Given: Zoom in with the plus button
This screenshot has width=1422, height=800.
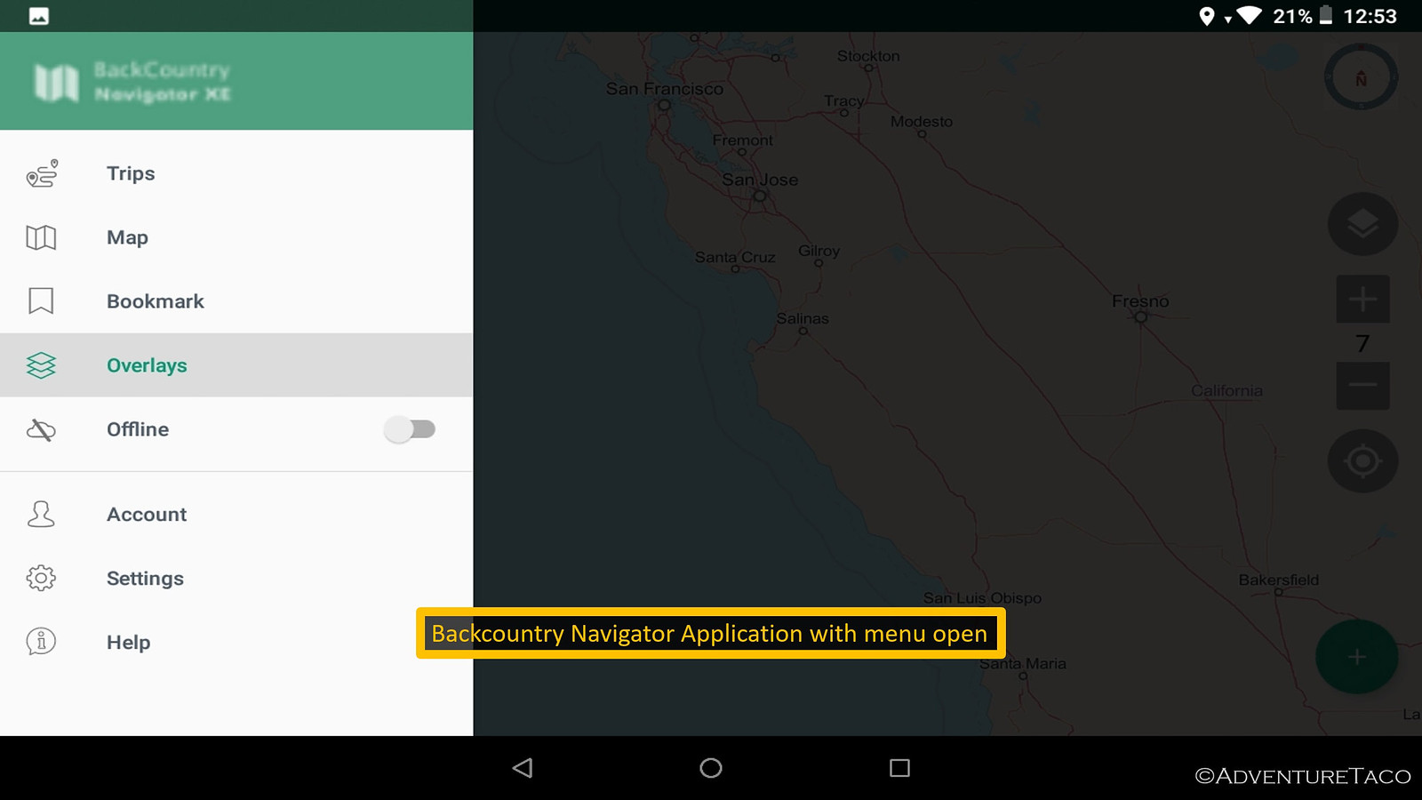Looking at the screenshot, I should click(x=1362, y=299).
